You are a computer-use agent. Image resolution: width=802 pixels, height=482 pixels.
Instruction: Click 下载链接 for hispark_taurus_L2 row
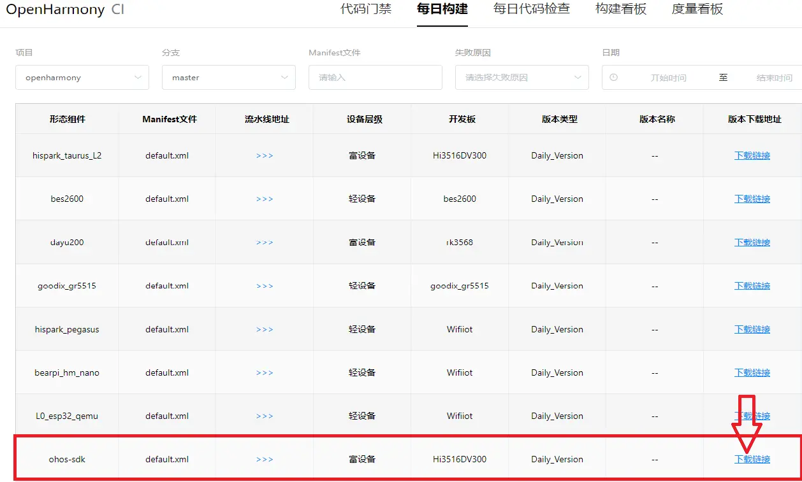point(752,155)
